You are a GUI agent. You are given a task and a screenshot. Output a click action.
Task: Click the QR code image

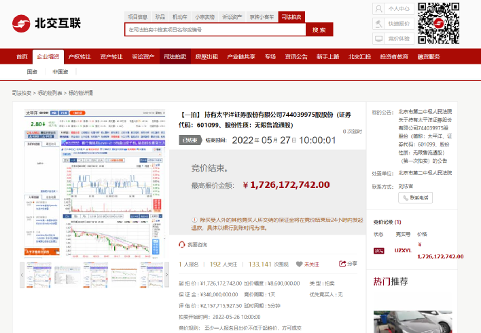(439, 23)
